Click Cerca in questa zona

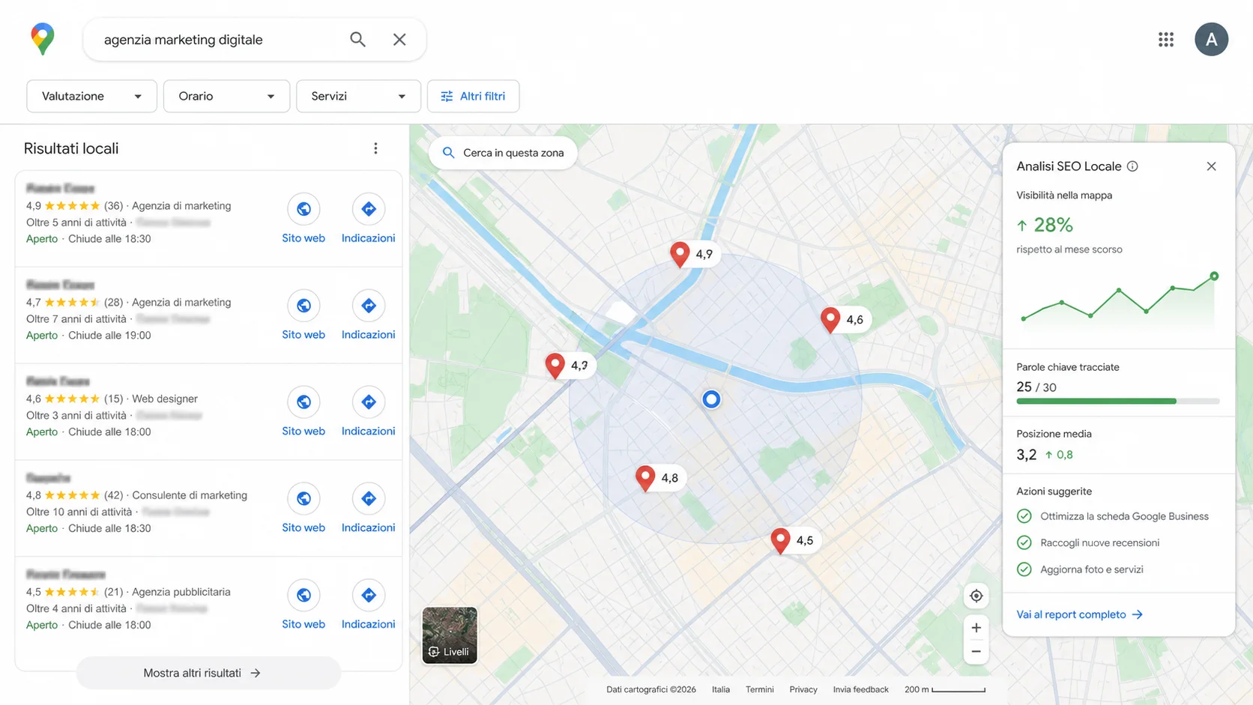click(503, 153)
